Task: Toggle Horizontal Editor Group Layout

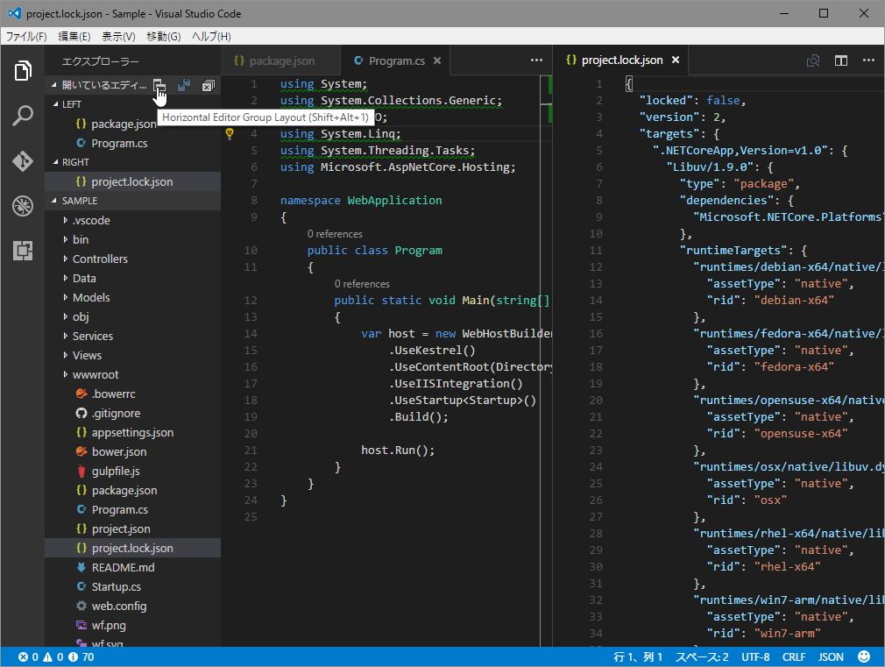Action: point(159,85)
